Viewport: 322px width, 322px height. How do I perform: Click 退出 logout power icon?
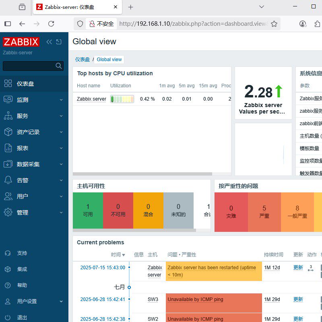tap(8, 318)
